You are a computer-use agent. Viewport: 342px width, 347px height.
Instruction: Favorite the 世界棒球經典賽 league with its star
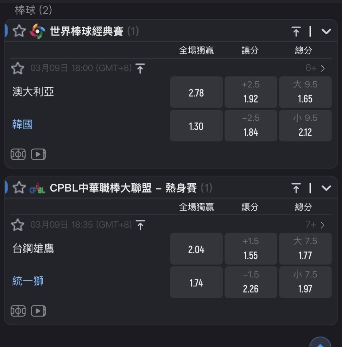[x=19, y=31]
